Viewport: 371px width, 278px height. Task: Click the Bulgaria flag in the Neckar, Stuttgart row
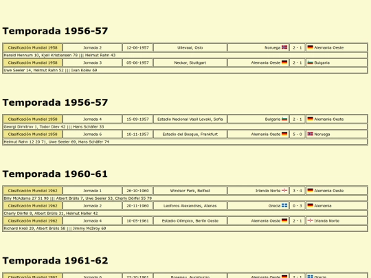click(310, 62)
